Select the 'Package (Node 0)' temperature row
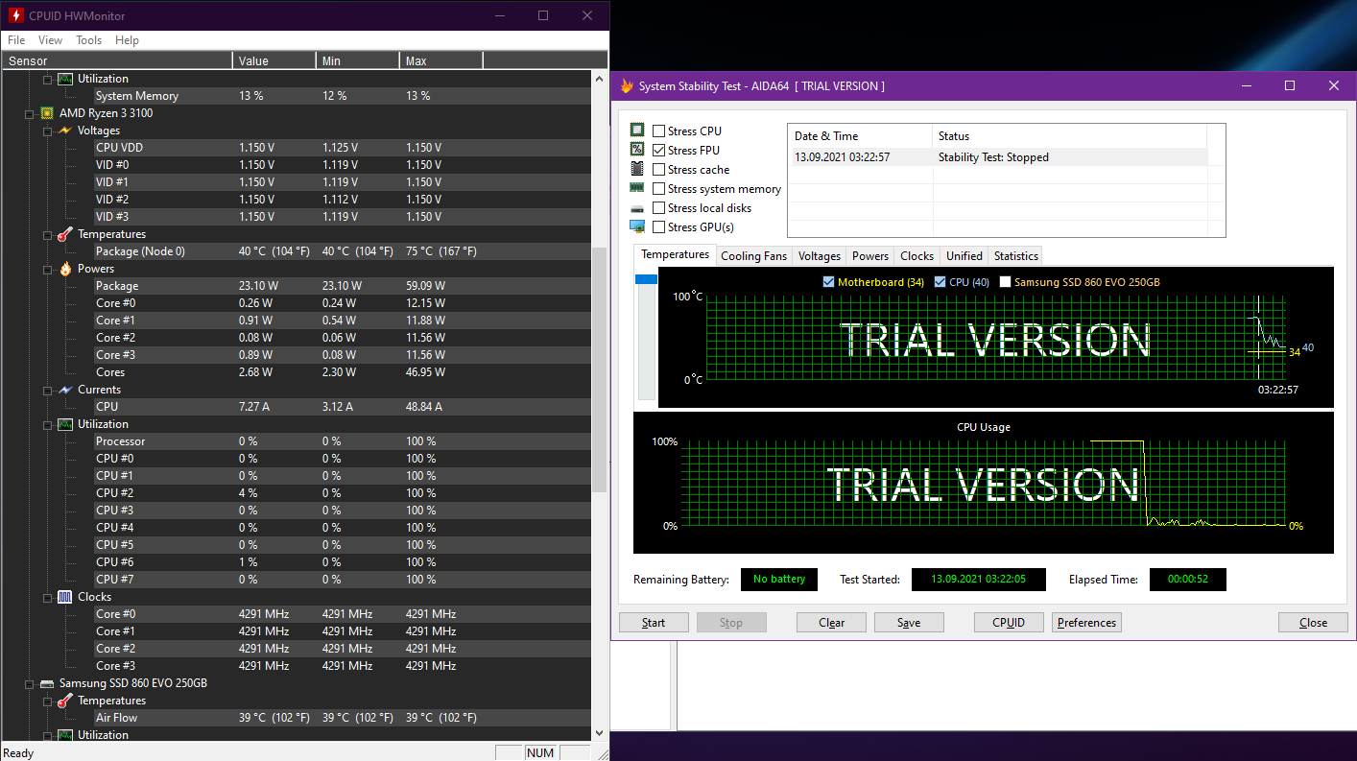 (297, 251)
